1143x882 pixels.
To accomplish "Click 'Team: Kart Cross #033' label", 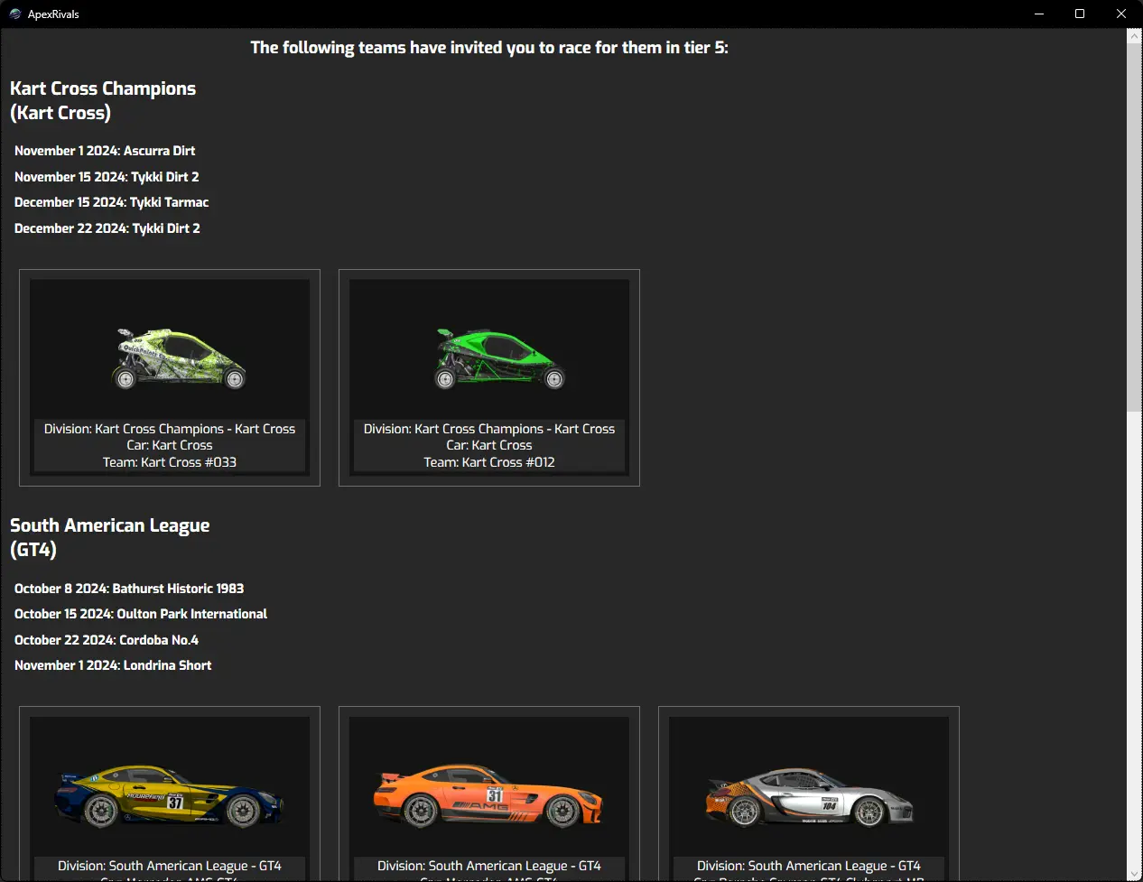I will (170, 462).
